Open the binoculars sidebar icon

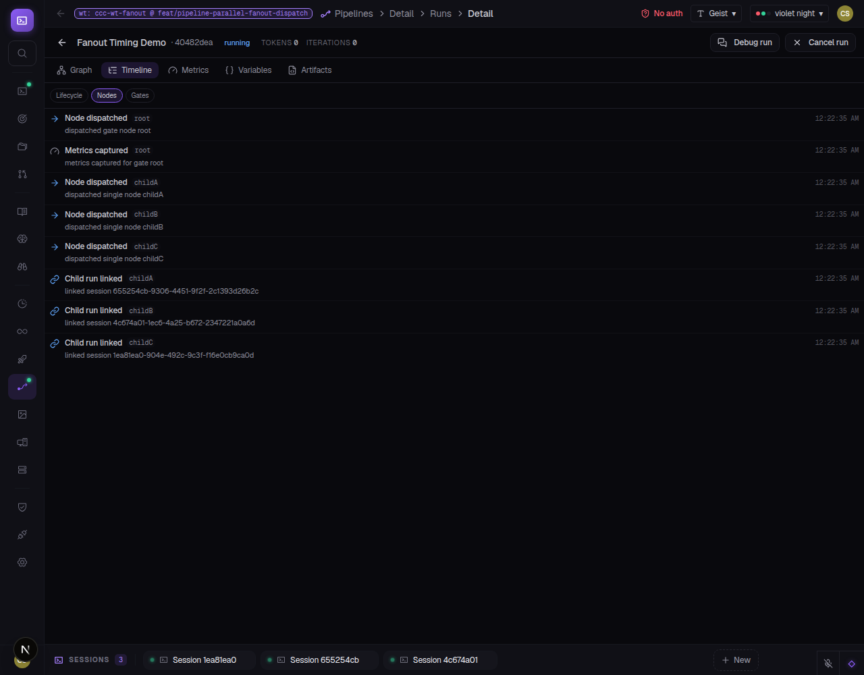click(x=22, y=267)
